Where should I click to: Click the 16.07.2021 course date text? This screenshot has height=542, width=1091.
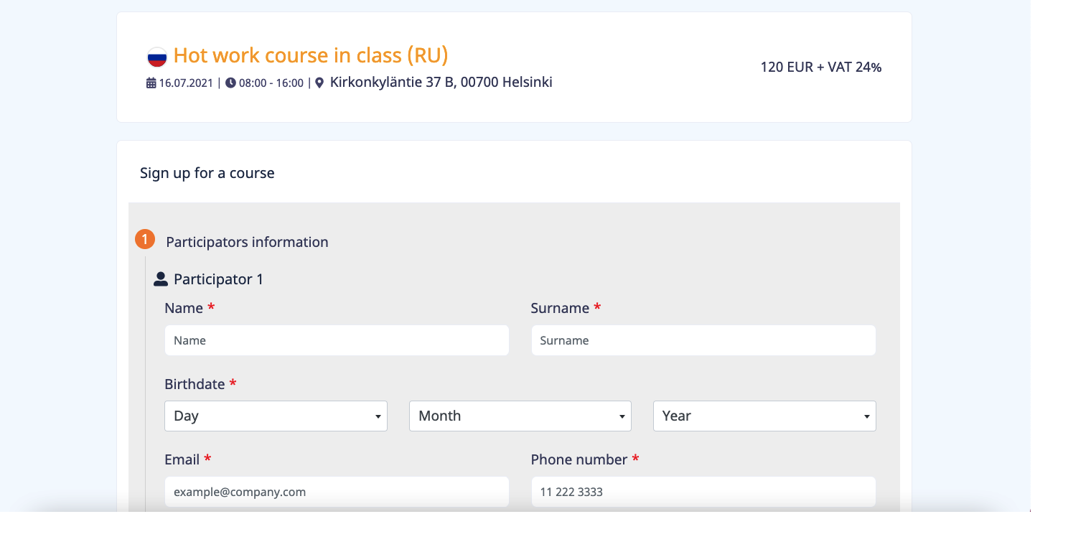pyautogui.click(x=186, y=83)
